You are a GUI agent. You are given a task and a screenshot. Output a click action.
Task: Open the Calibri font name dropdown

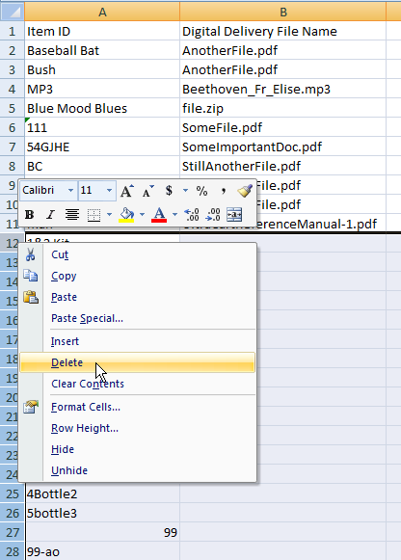(70, 190)
